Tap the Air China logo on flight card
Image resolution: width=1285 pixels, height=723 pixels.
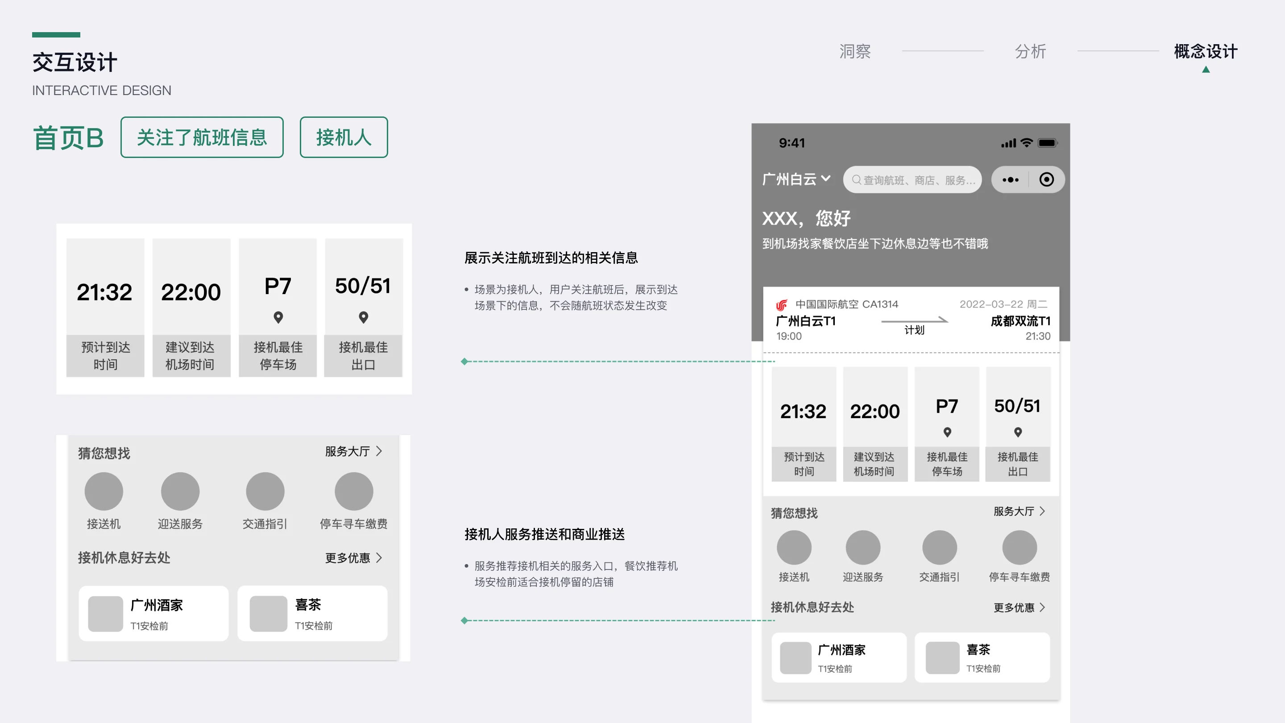pyautogui.click(x=782, y=304)
